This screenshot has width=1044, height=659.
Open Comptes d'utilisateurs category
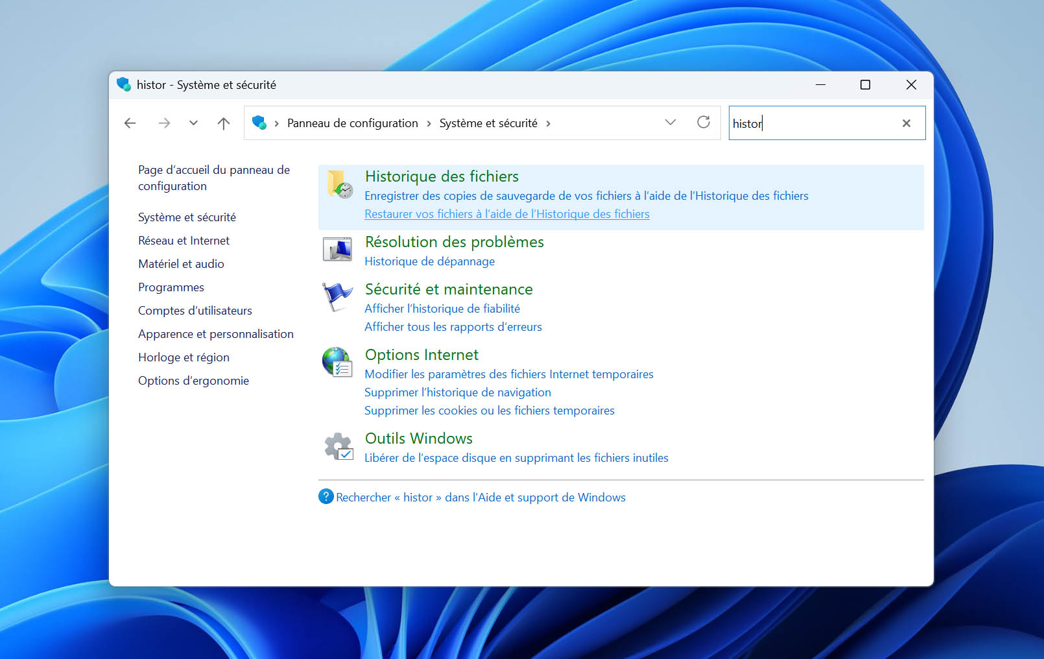pyautogui.click(x=195, y=311)
